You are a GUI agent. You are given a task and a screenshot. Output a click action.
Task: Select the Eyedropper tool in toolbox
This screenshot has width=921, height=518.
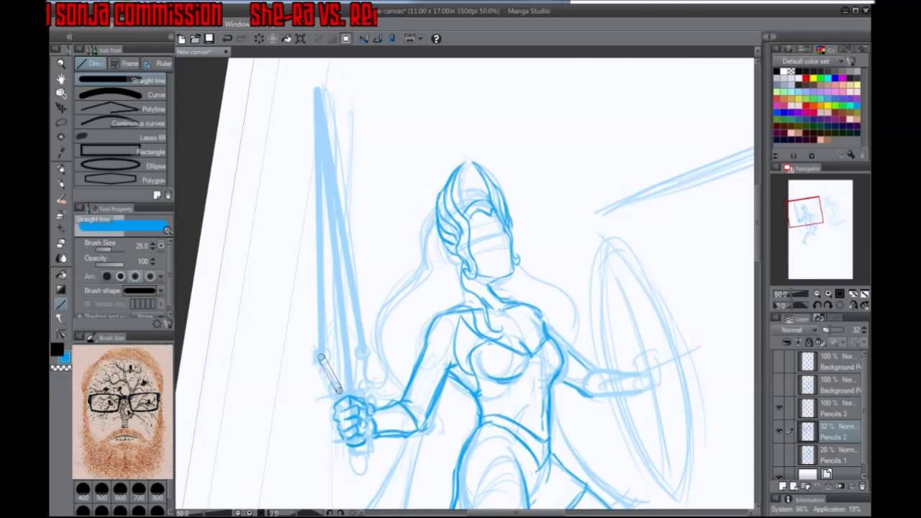(61, 152)
